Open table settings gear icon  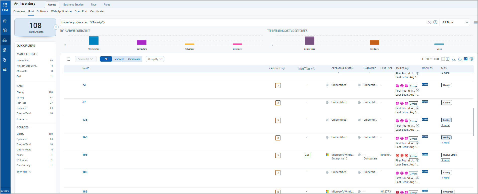coord(471,59)
